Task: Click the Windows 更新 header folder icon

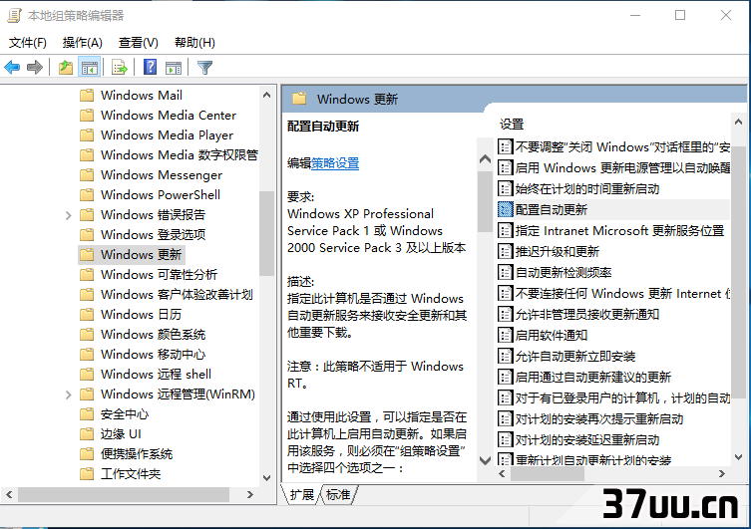Action: pyautogui.click(x=299, y=99)
